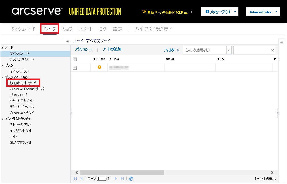
Task: Open the filter selection combo box arrow
Action: click(229, 50)
